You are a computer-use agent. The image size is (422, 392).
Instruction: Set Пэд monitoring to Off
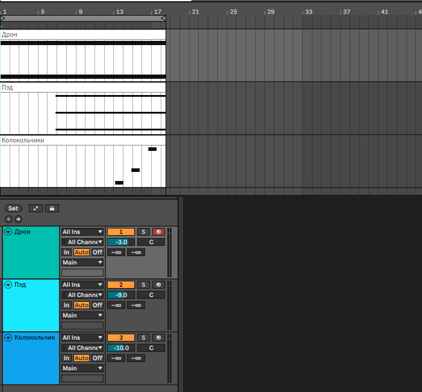(98, 305)
